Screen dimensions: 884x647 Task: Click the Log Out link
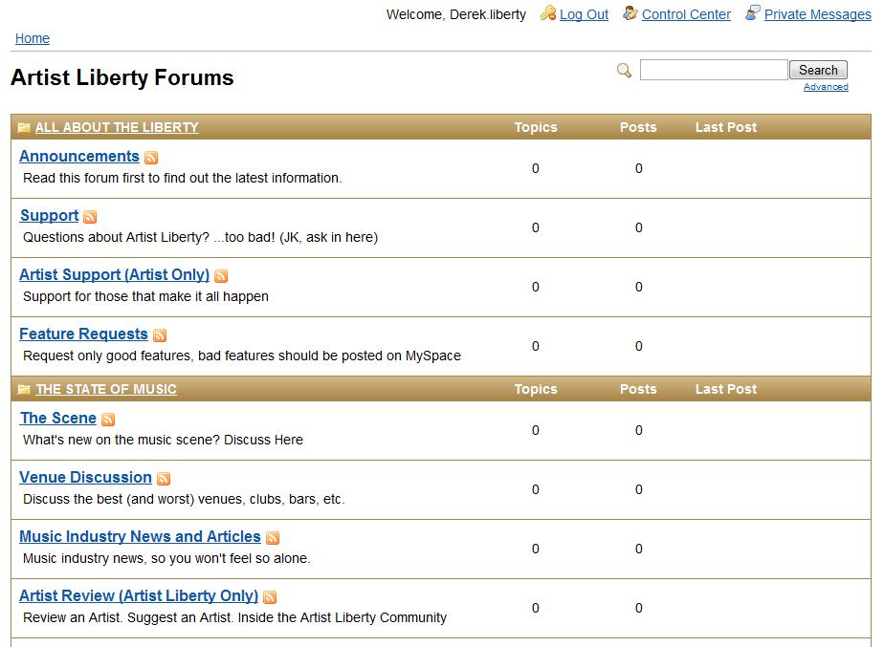click(584, 14)
